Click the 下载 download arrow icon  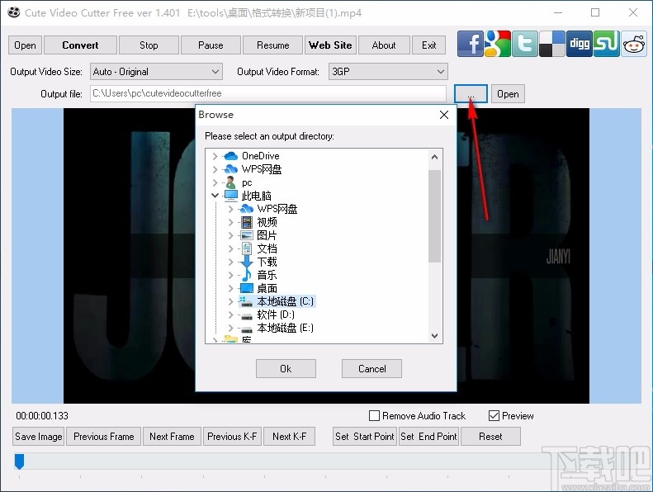coord(247,262)
